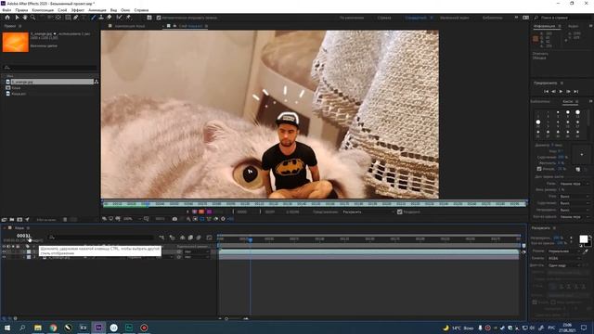Click the foreground paint color swatch

coord(584,239)
